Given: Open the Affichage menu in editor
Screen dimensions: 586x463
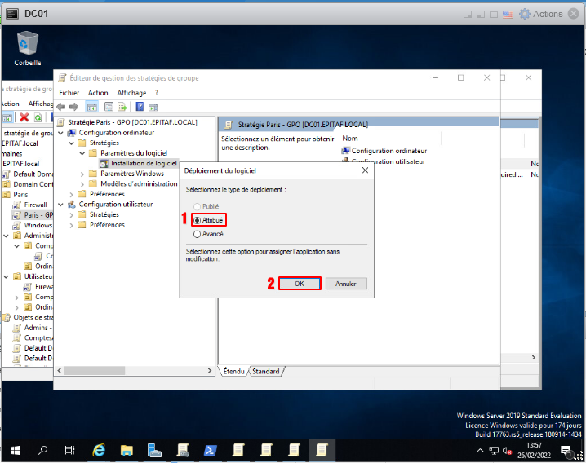Looking at the screenshot, I should (x=131, y=93).
